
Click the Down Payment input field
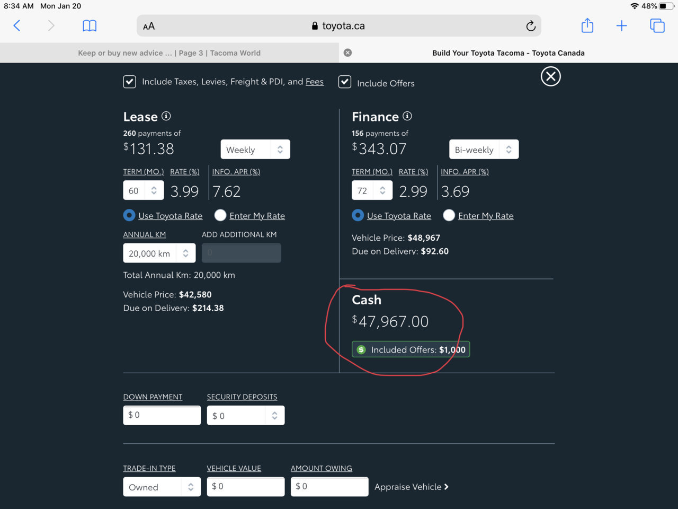[162, 415]
